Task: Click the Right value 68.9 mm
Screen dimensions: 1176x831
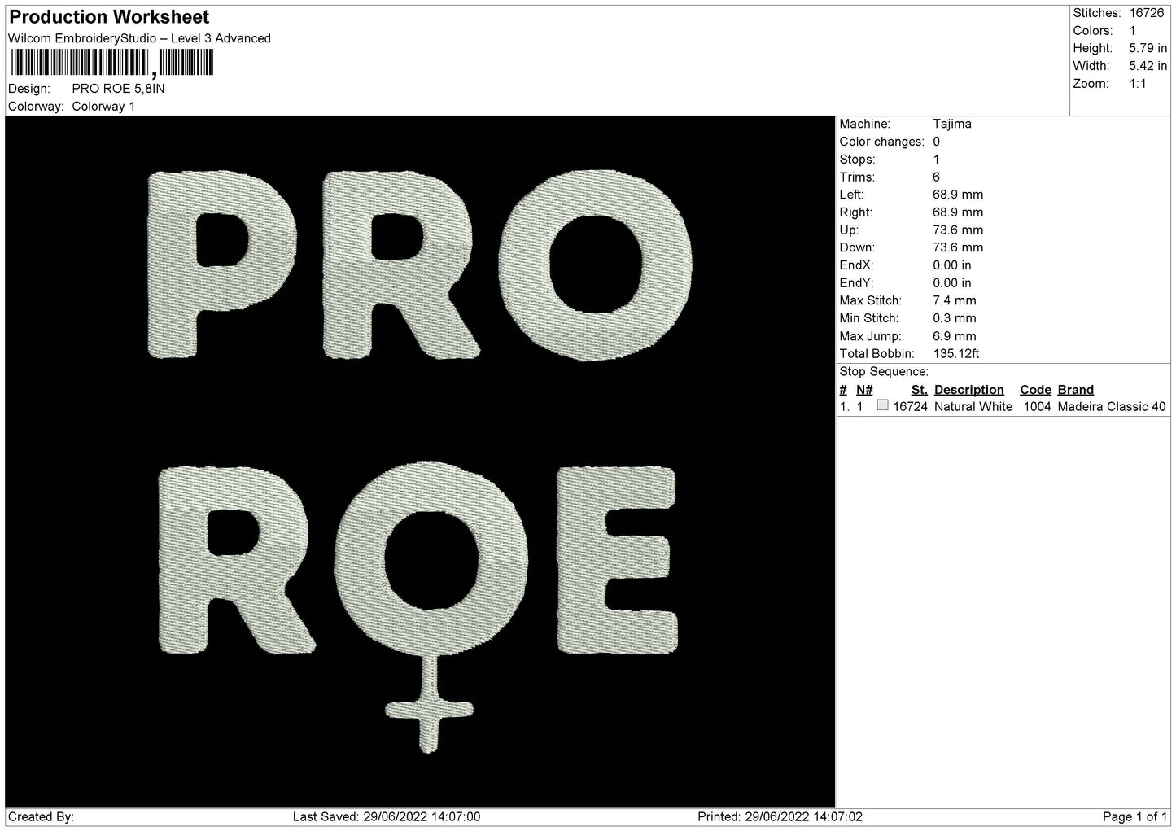Action: click(958, 212)
